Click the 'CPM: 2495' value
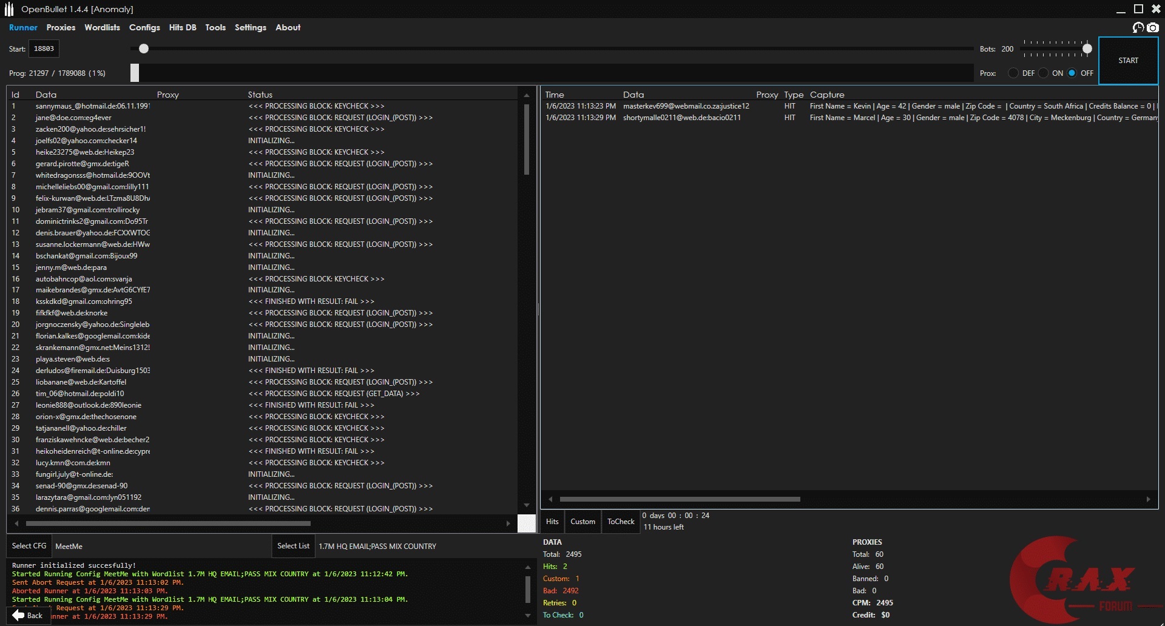Screen dimensions: 1165x626 (873, 603)
